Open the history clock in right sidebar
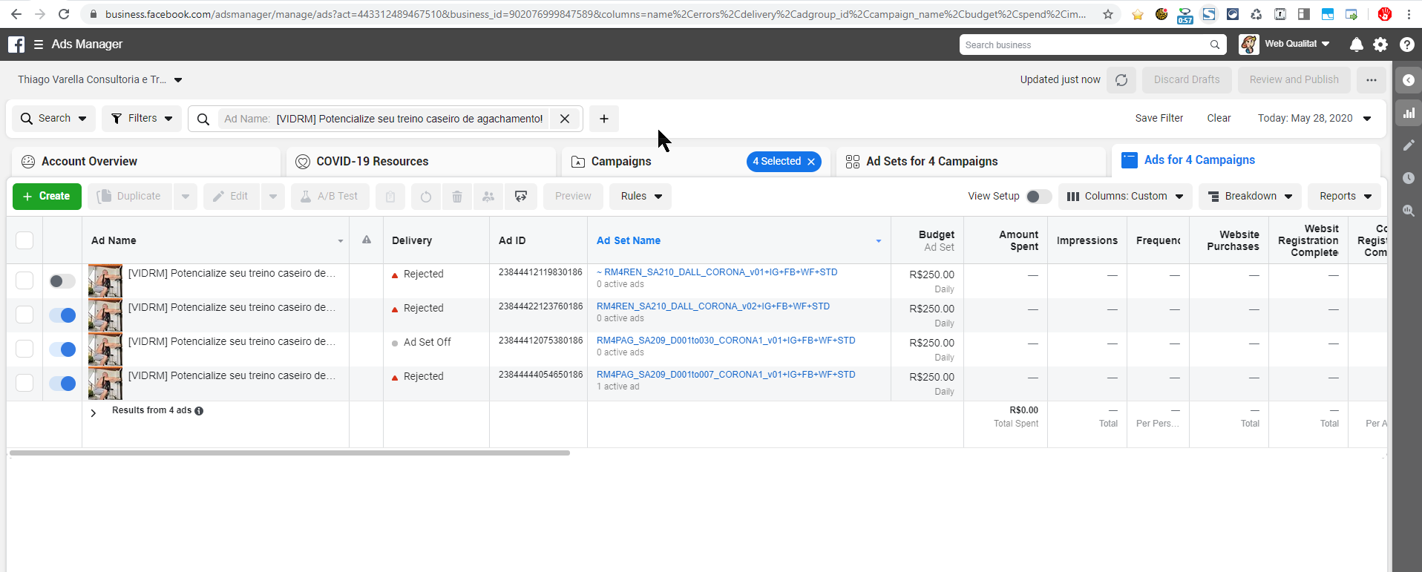Screen dimensions: 1422x572 pyautogui.click(x=1408, y=178)
